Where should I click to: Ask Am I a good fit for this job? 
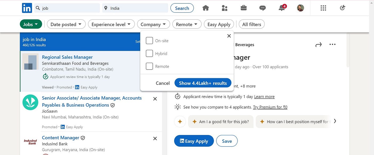click(x=220, y=122)
